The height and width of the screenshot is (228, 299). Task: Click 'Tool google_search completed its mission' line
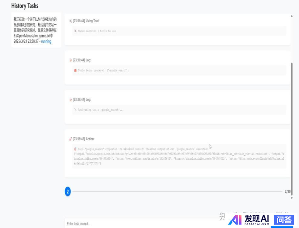click(x=143, y=149)
